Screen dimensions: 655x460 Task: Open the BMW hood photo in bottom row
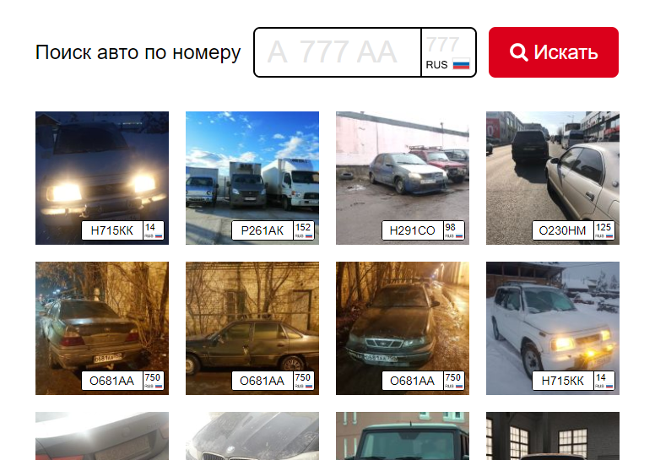pos(252,436)
